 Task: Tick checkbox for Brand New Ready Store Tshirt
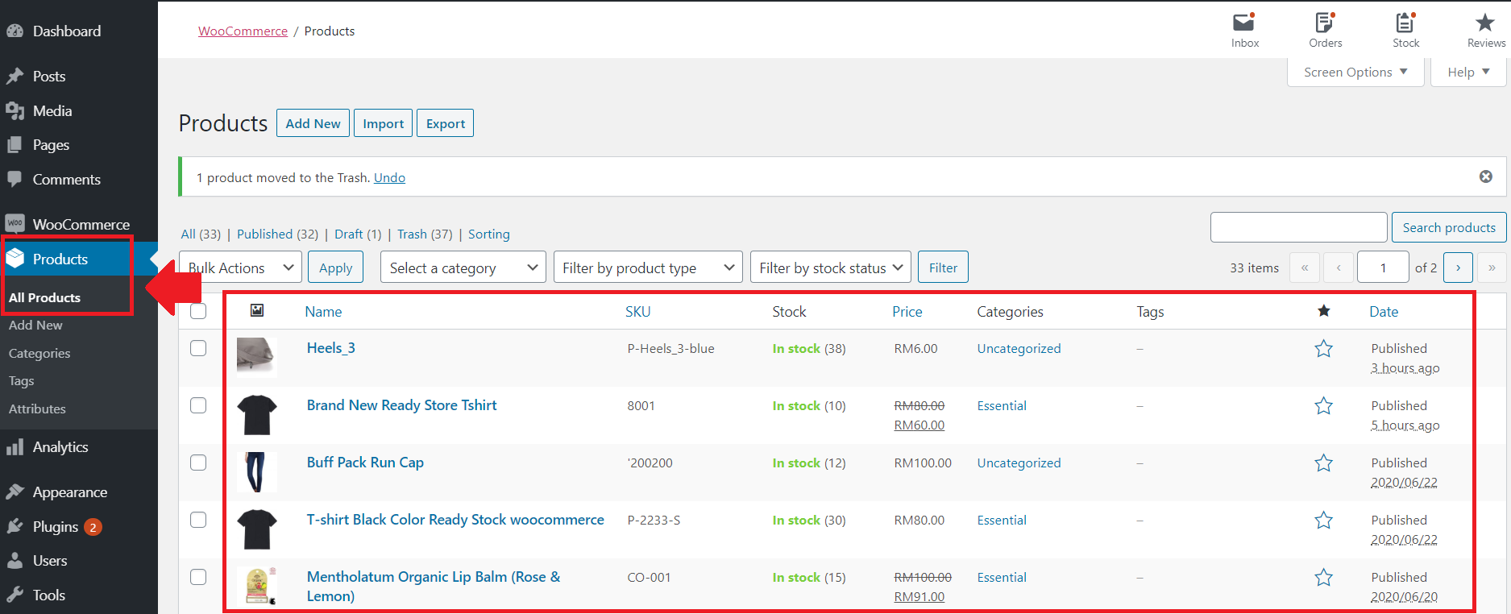pyautogui.click(x=198, y=405)
